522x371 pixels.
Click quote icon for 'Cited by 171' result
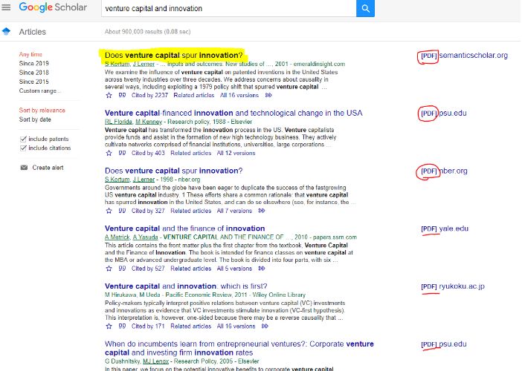click(122, 326)
